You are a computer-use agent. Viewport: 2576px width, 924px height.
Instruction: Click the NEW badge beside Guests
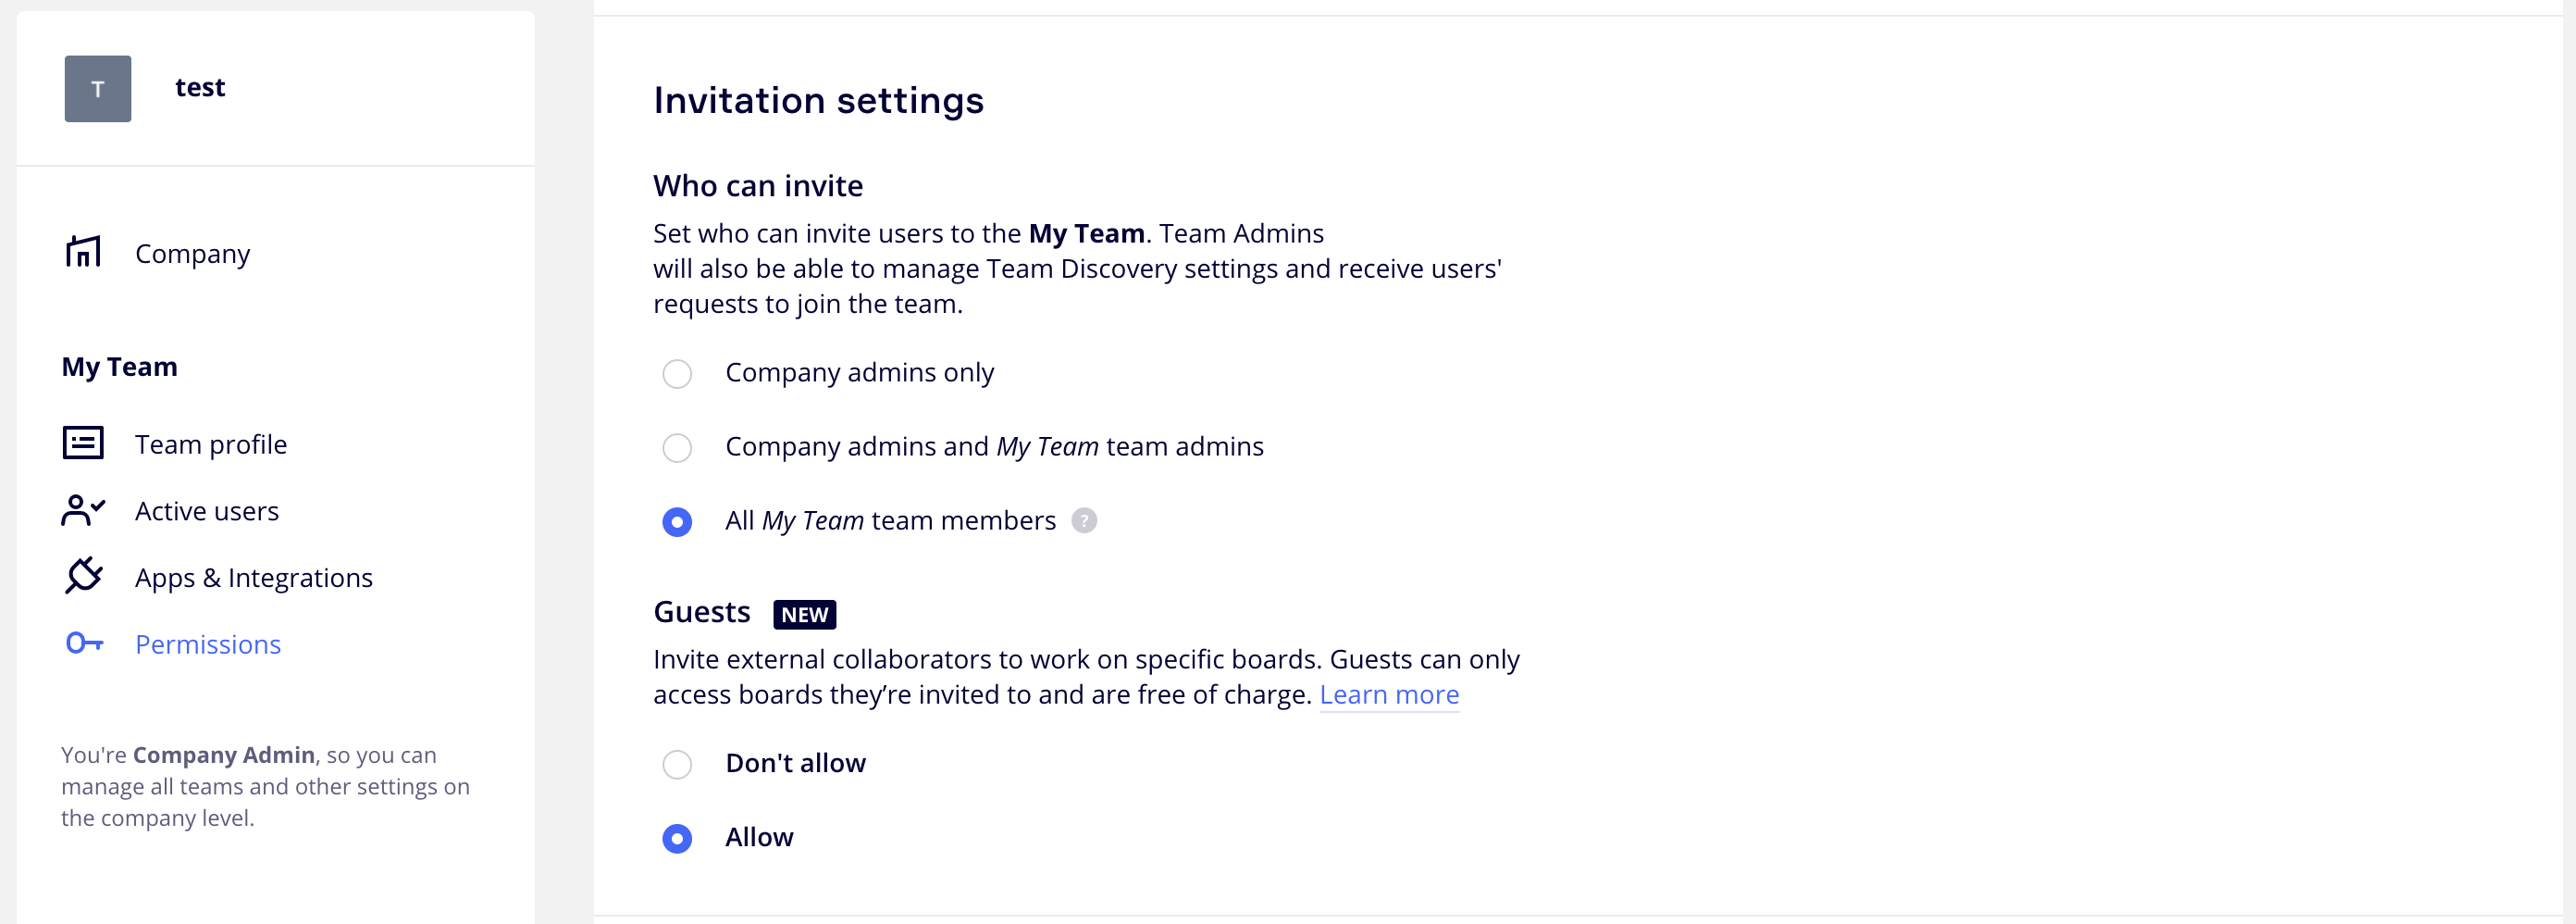tap(804, 614)
